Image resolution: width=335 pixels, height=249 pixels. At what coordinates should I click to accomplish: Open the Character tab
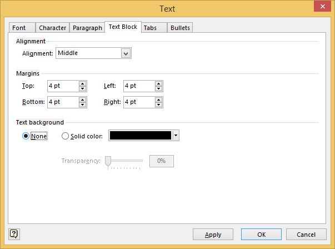[53, 28]
